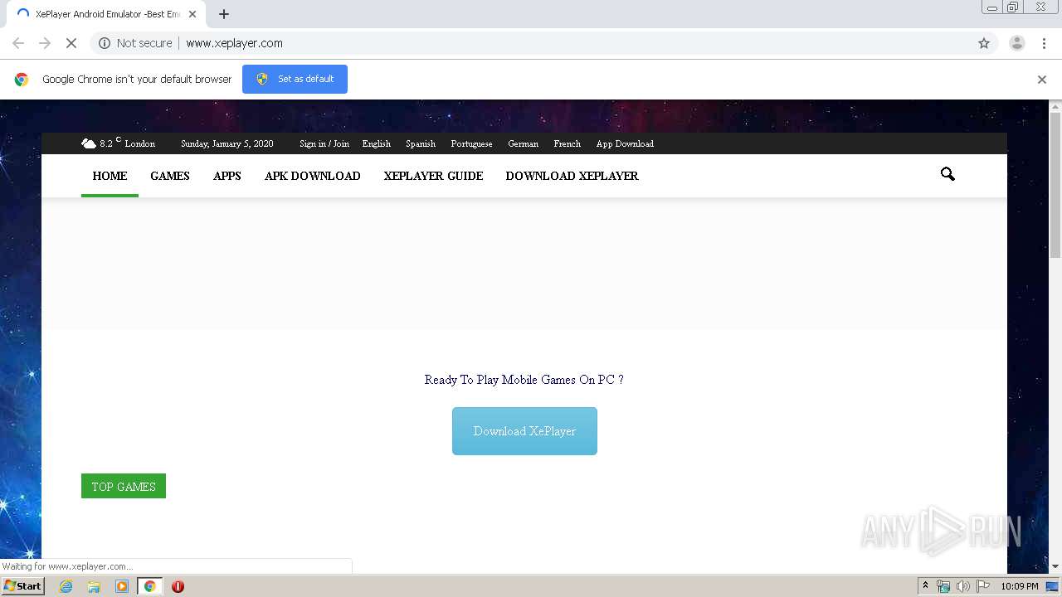Switch site language to German
The width and height of the screenshot is (1062, 597).
(524, 143)
